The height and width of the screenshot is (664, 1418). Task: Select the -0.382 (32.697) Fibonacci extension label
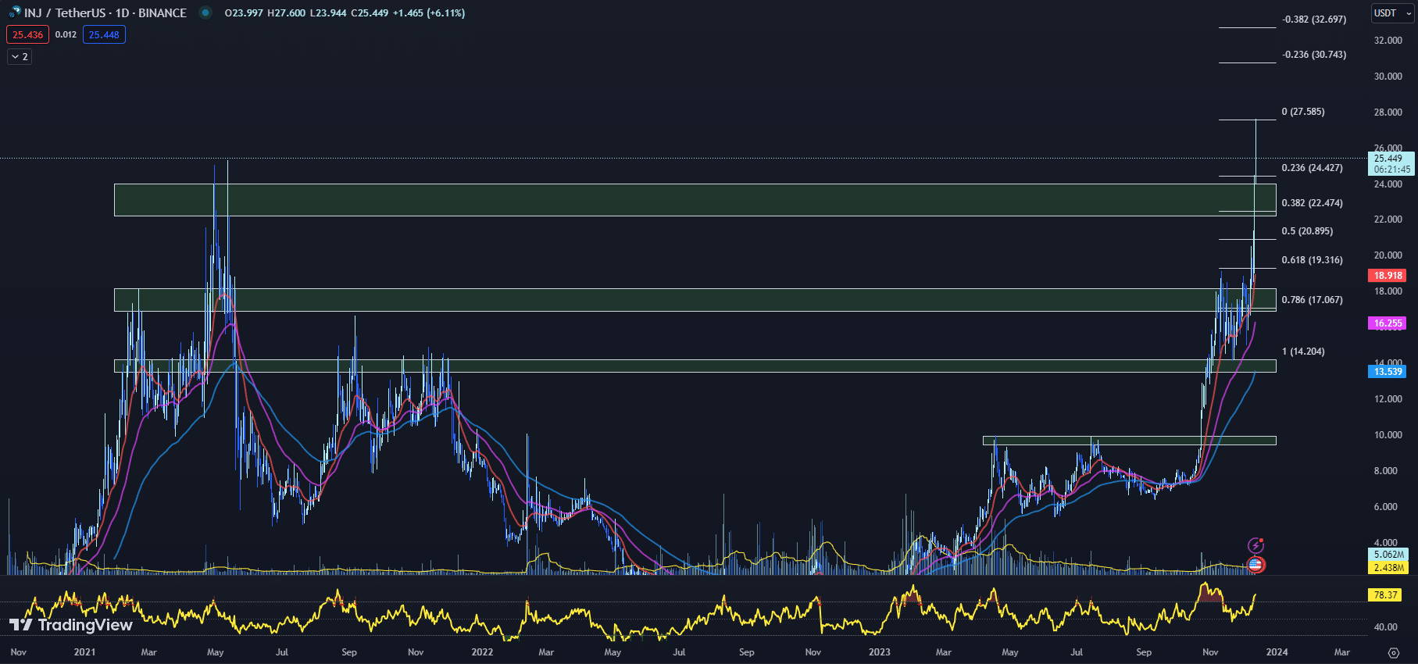[x=1314, y=20]
